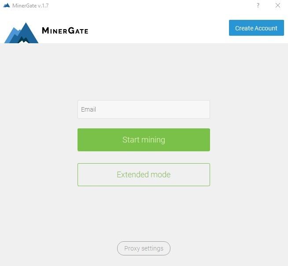Start mining with the green button
The width and height of the screenshot is (288, 266).
(144, 140)
